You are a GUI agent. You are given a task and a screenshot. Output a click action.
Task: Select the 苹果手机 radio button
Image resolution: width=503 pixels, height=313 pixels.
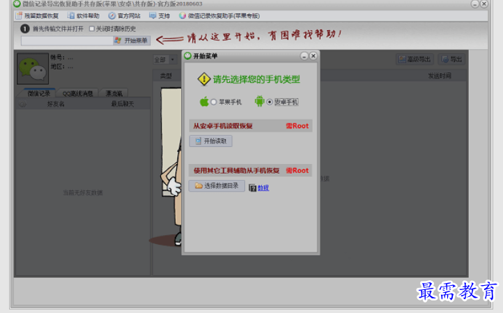[214, 102]
